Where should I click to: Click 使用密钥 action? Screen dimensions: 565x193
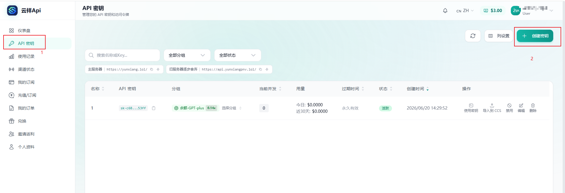point(471,108)
